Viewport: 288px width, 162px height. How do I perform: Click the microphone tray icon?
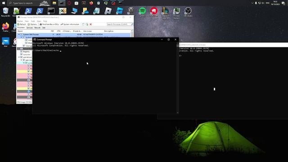(256, 3)
